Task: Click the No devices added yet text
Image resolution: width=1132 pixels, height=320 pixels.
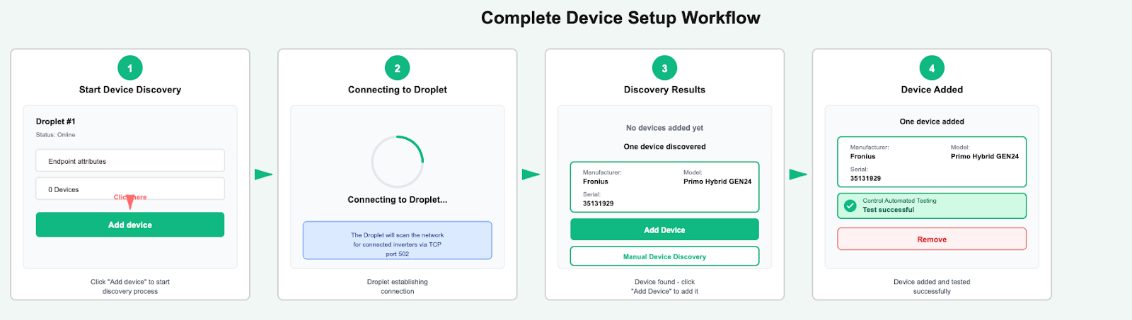Action: [664, 128]
